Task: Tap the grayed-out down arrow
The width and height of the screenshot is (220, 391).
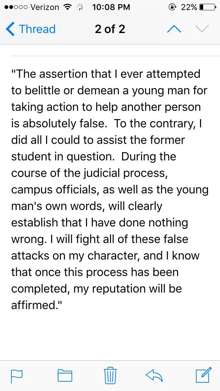Action: (201, 29)
